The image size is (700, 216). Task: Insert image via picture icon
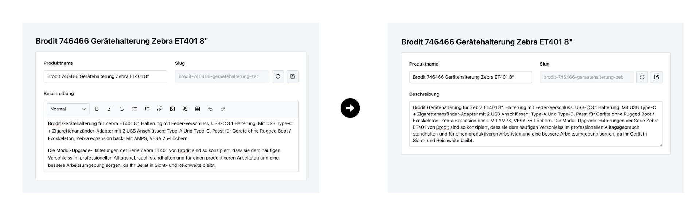tap(172, 109)
